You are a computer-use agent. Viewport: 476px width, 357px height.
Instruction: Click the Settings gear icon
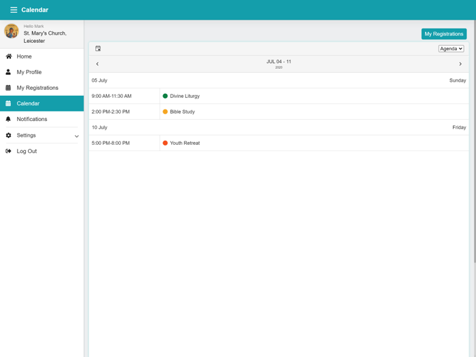click(x=8, y=135)
